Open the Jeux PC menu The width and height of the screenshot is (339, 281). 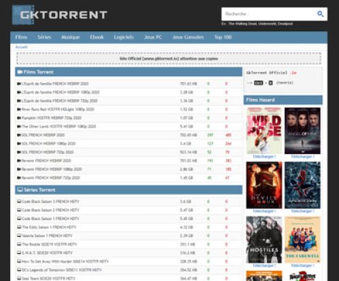(153, 37)
